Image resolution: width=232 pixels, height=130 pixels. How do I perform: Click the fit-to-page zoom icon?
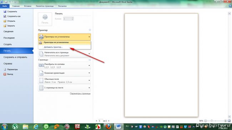coord(229,121)
